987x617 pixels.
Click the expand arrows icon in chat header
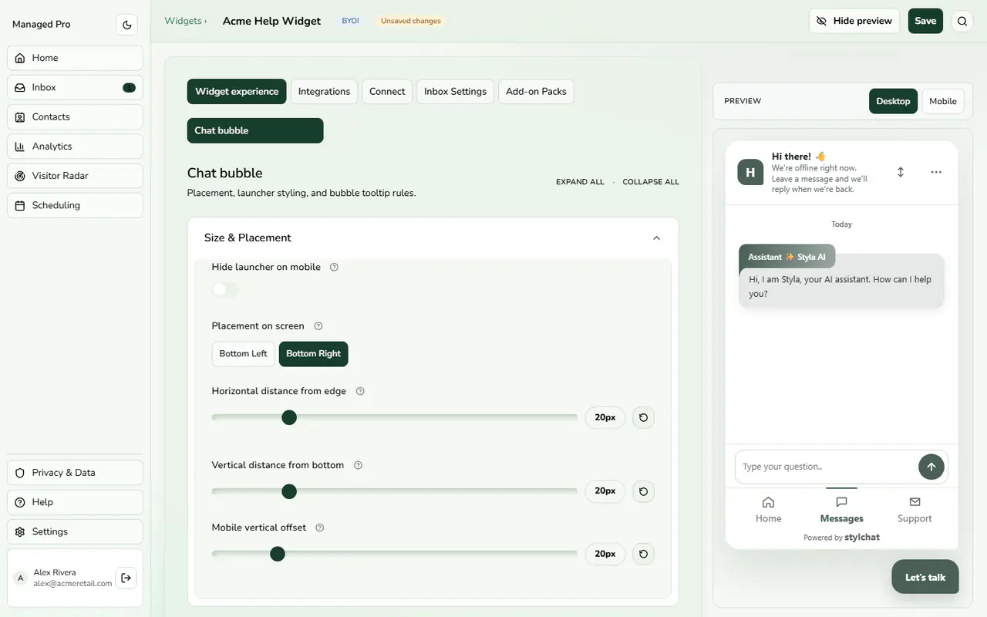(901, 172)
